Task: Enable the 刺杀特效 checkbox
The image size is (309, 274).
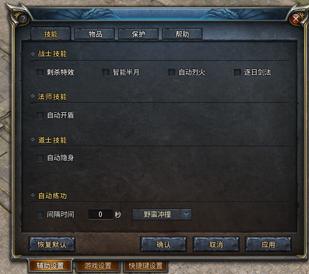Action: click(40, 72)
